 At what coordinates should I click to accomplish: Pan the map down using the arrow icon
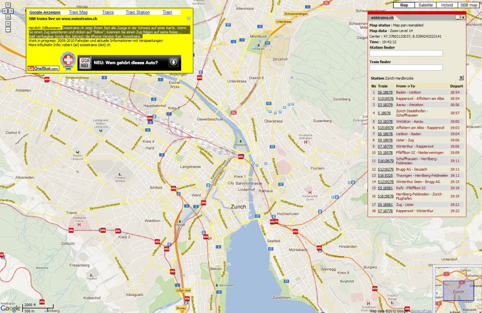[x=8, y=17]
